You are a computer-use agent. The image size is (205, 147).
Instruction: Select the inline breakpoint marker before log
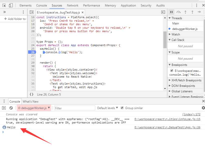point(60,52)
